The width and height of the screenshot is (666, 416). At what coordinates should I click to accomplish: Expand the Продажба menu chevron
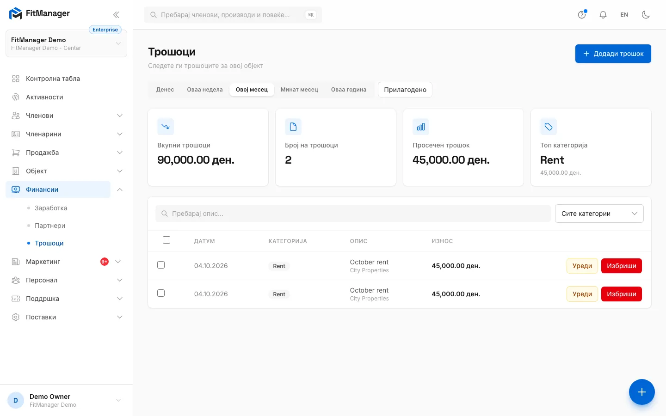pyautogui.click(x=120, y=153)
